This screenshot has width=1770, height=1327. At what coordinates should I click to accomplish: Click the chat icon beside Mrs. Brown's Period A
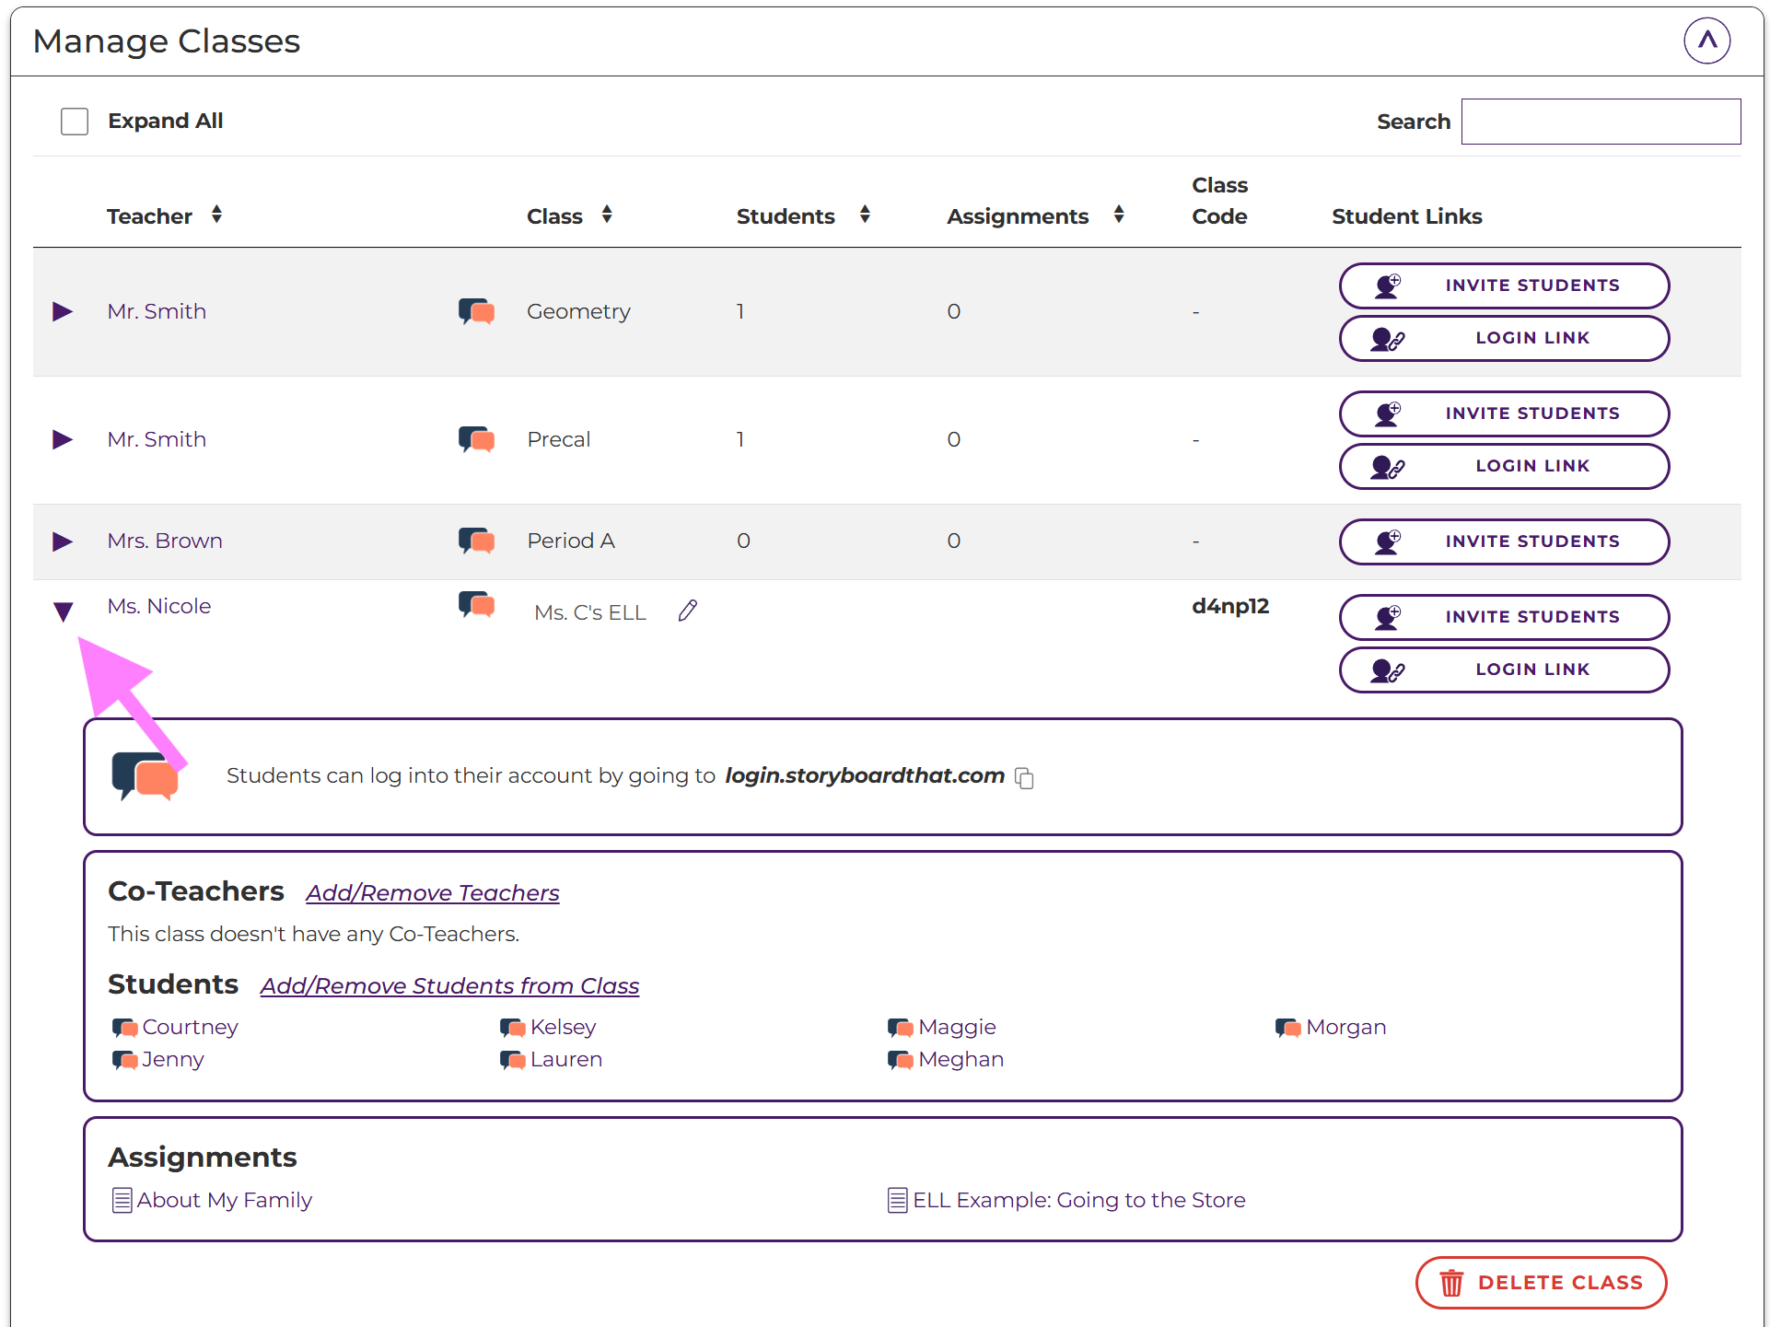pyautogui.click(x=476, y=541)
